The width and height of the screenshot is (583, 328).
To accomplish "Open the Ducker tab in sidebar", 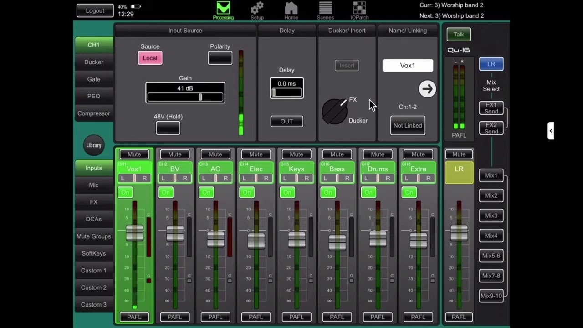I will (x=94, y=62).
